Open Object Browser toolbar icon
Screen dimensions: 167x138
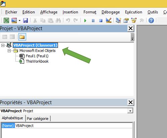click(x=134, y=20)
